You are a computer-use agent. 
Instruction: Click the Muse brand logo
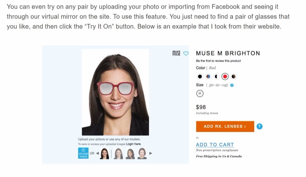(176, 53)
